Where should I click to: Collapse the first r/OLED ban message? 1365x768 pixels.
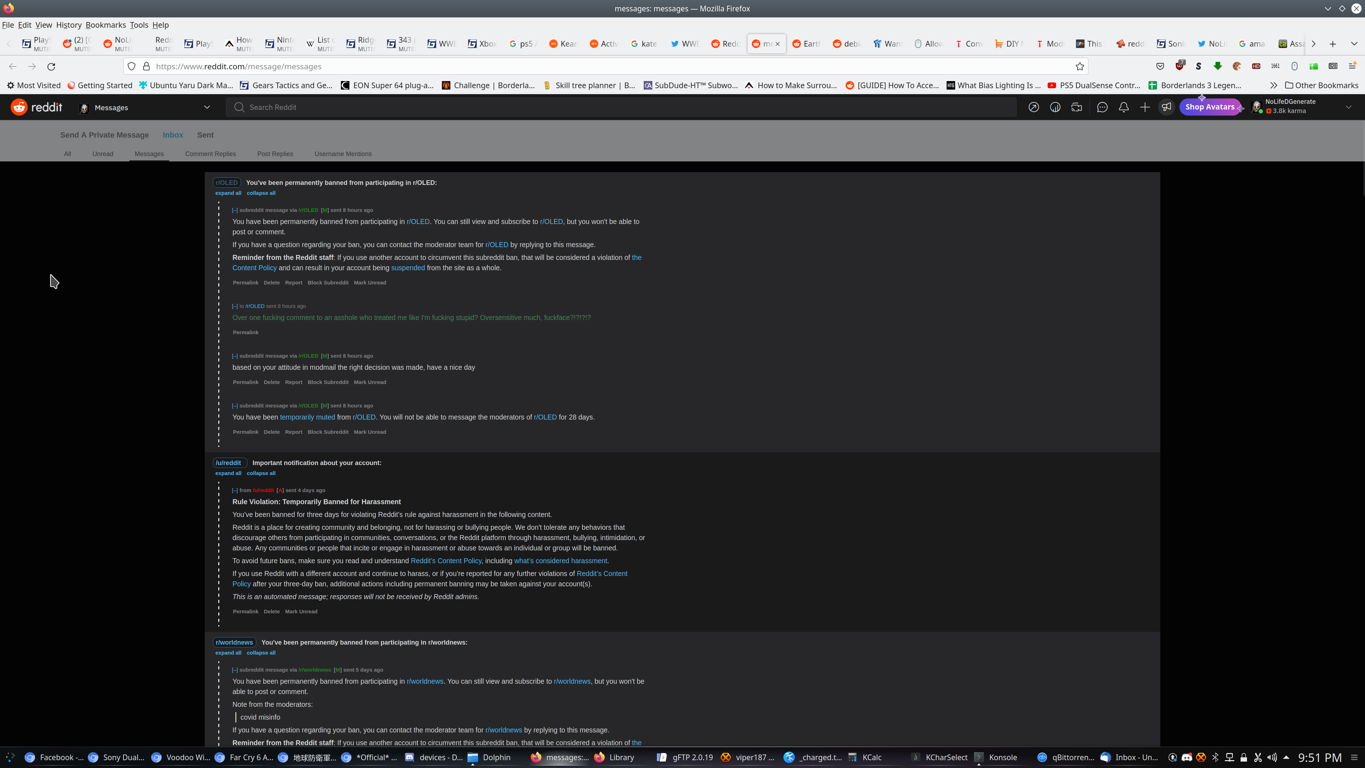(235, 210)
